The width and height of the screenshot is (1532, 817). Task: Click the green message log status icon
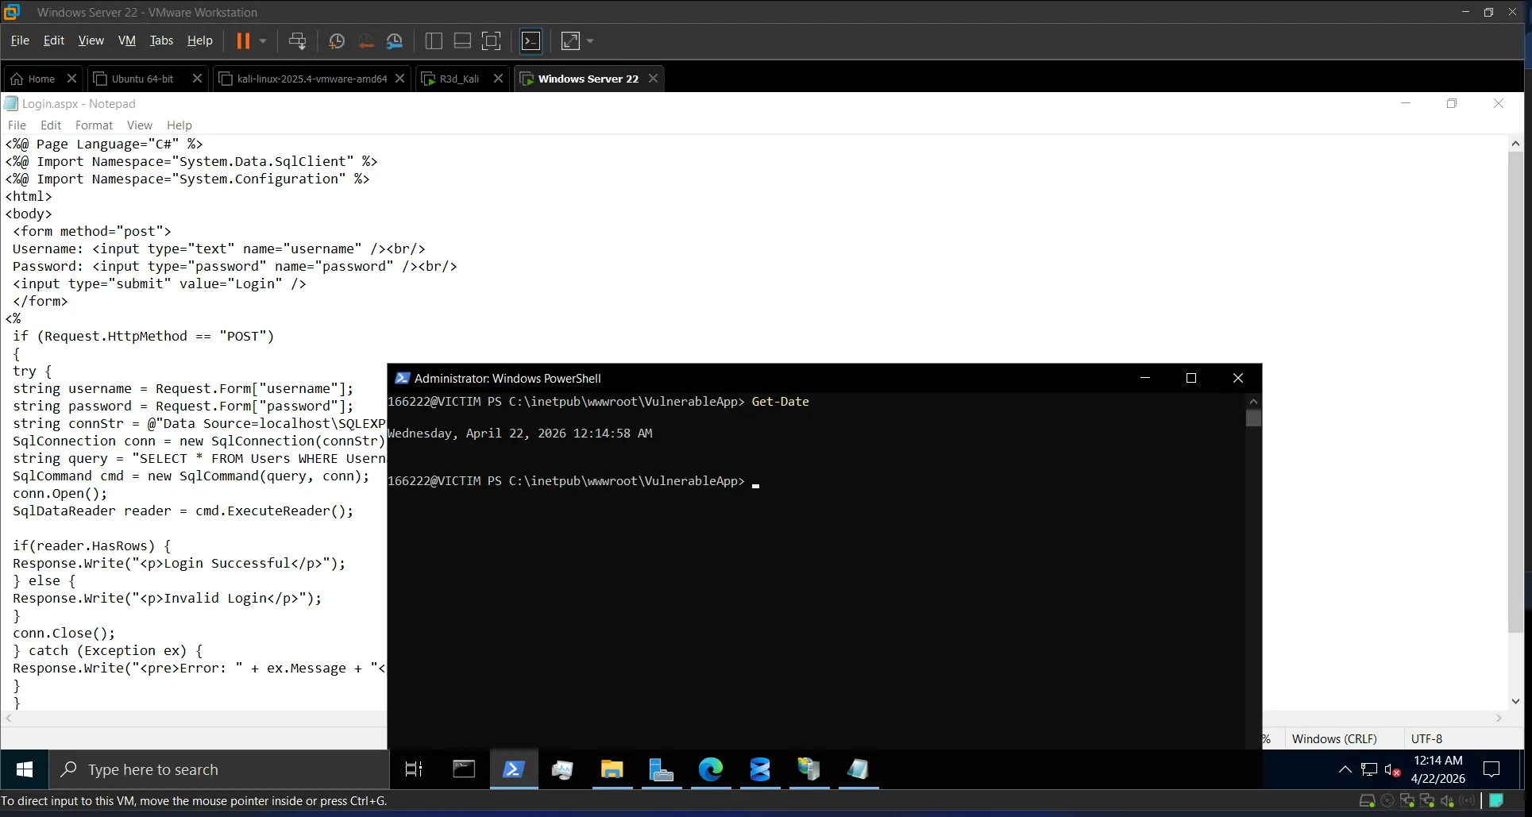[x=1495, y=800]
